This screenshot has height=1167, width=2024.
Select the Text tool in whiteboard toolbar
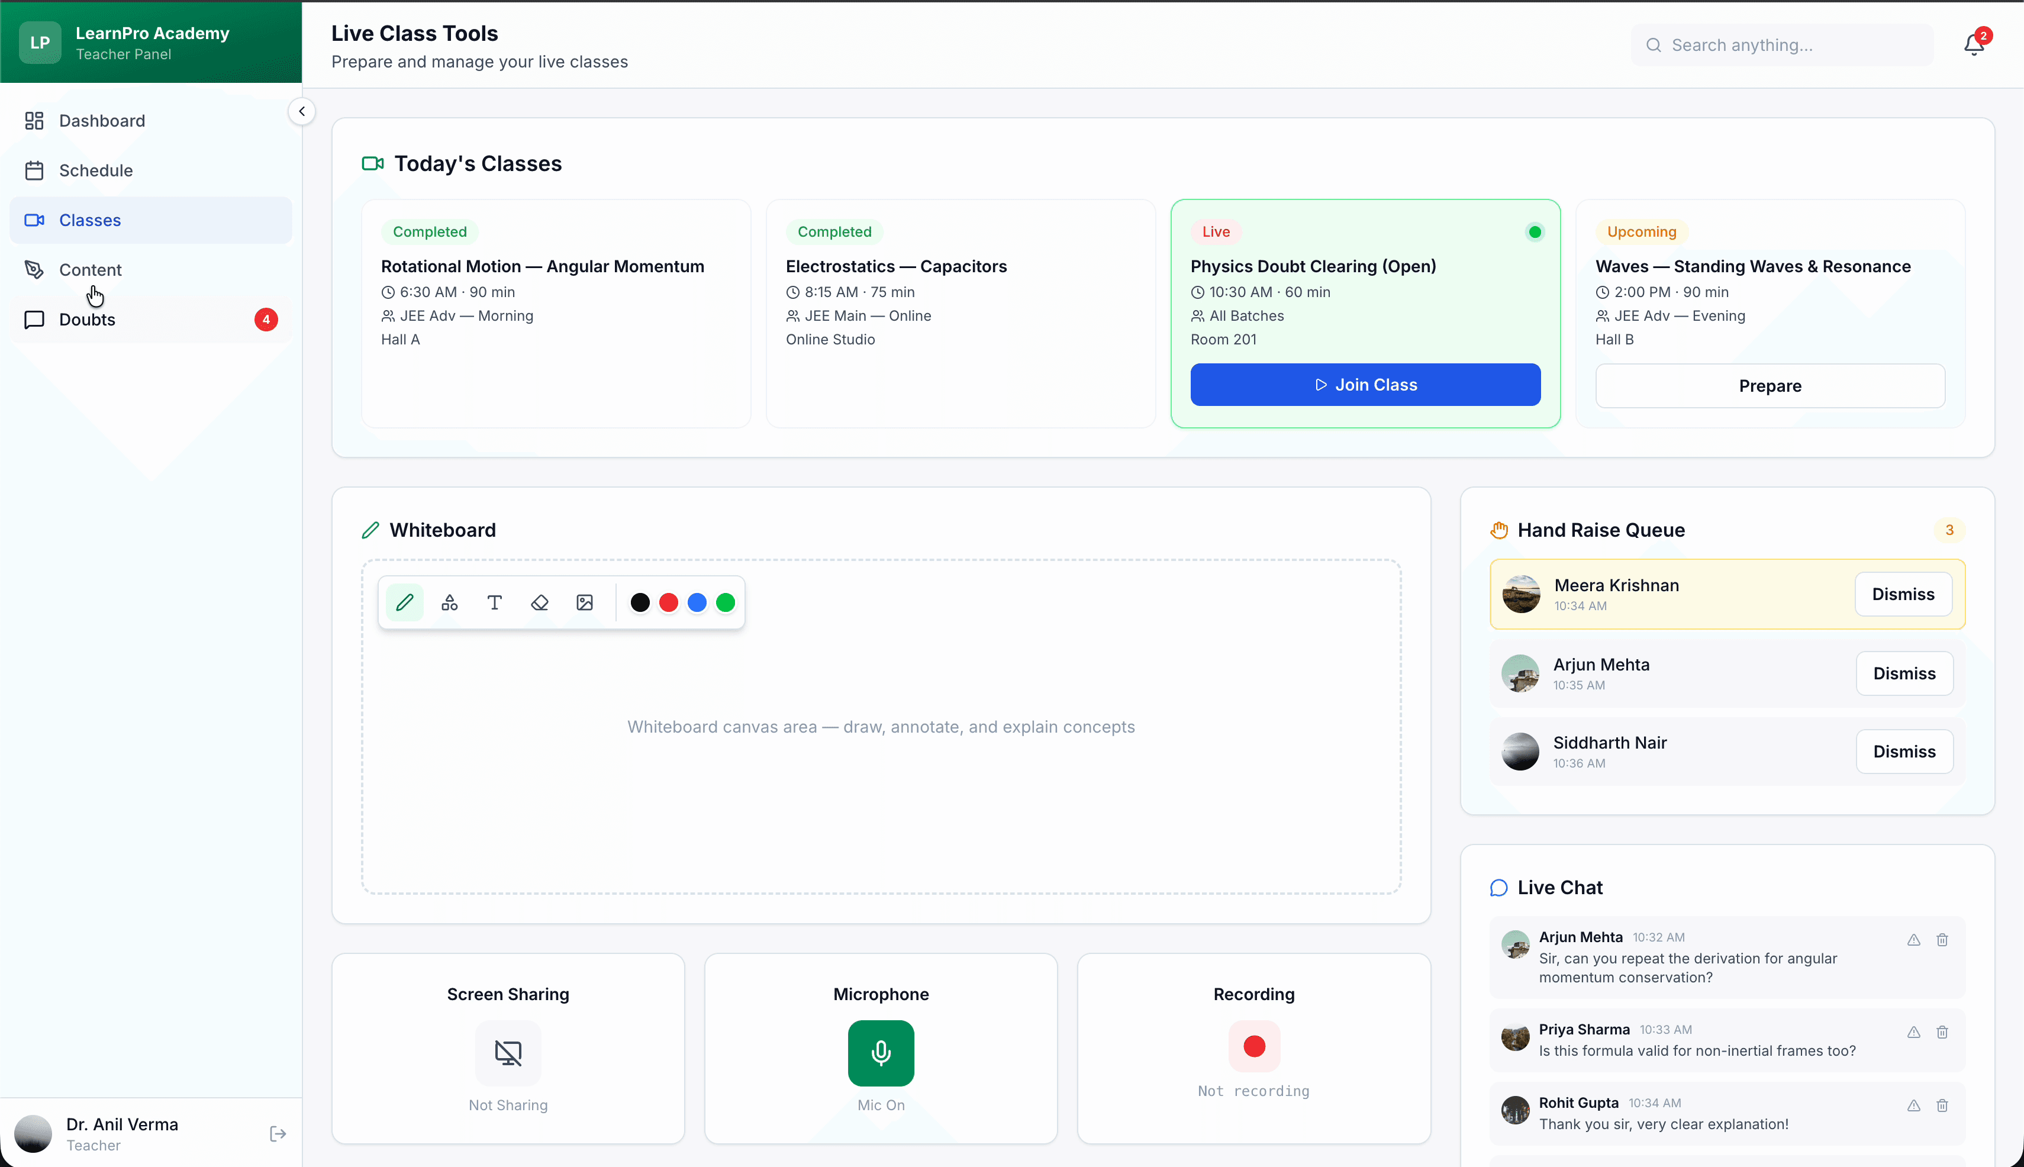[495, 602]
